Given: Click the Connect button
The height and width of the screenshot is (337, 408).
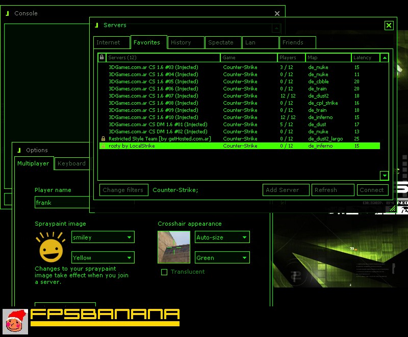Looking at the screenshot, I should (x=373, y=190).
